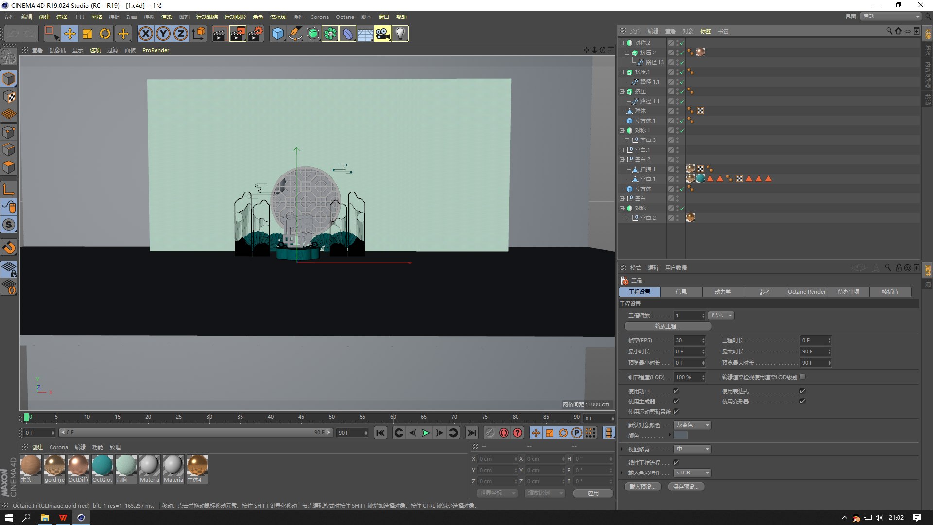Screen dimensions: 933x525
Task: Open the 厘米 units dropdown
Action: click(721, 315)
